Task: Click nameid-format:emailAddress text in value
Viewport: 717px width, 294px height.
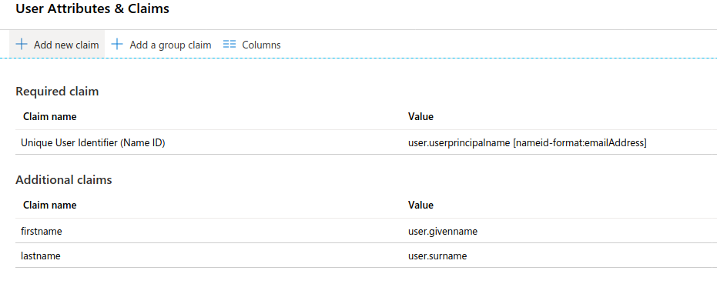Action: tap(580, 143)
